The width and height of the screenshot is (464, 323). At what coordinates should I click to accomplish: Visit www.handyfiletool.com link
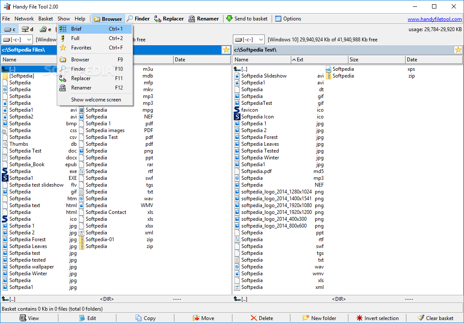pyautogui.click(x=435, y=19)
